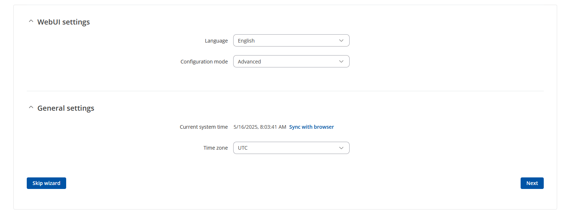This screenshot has width=564, height=216.
Task: Proceed with the Next button
Action: click(532, 183)
